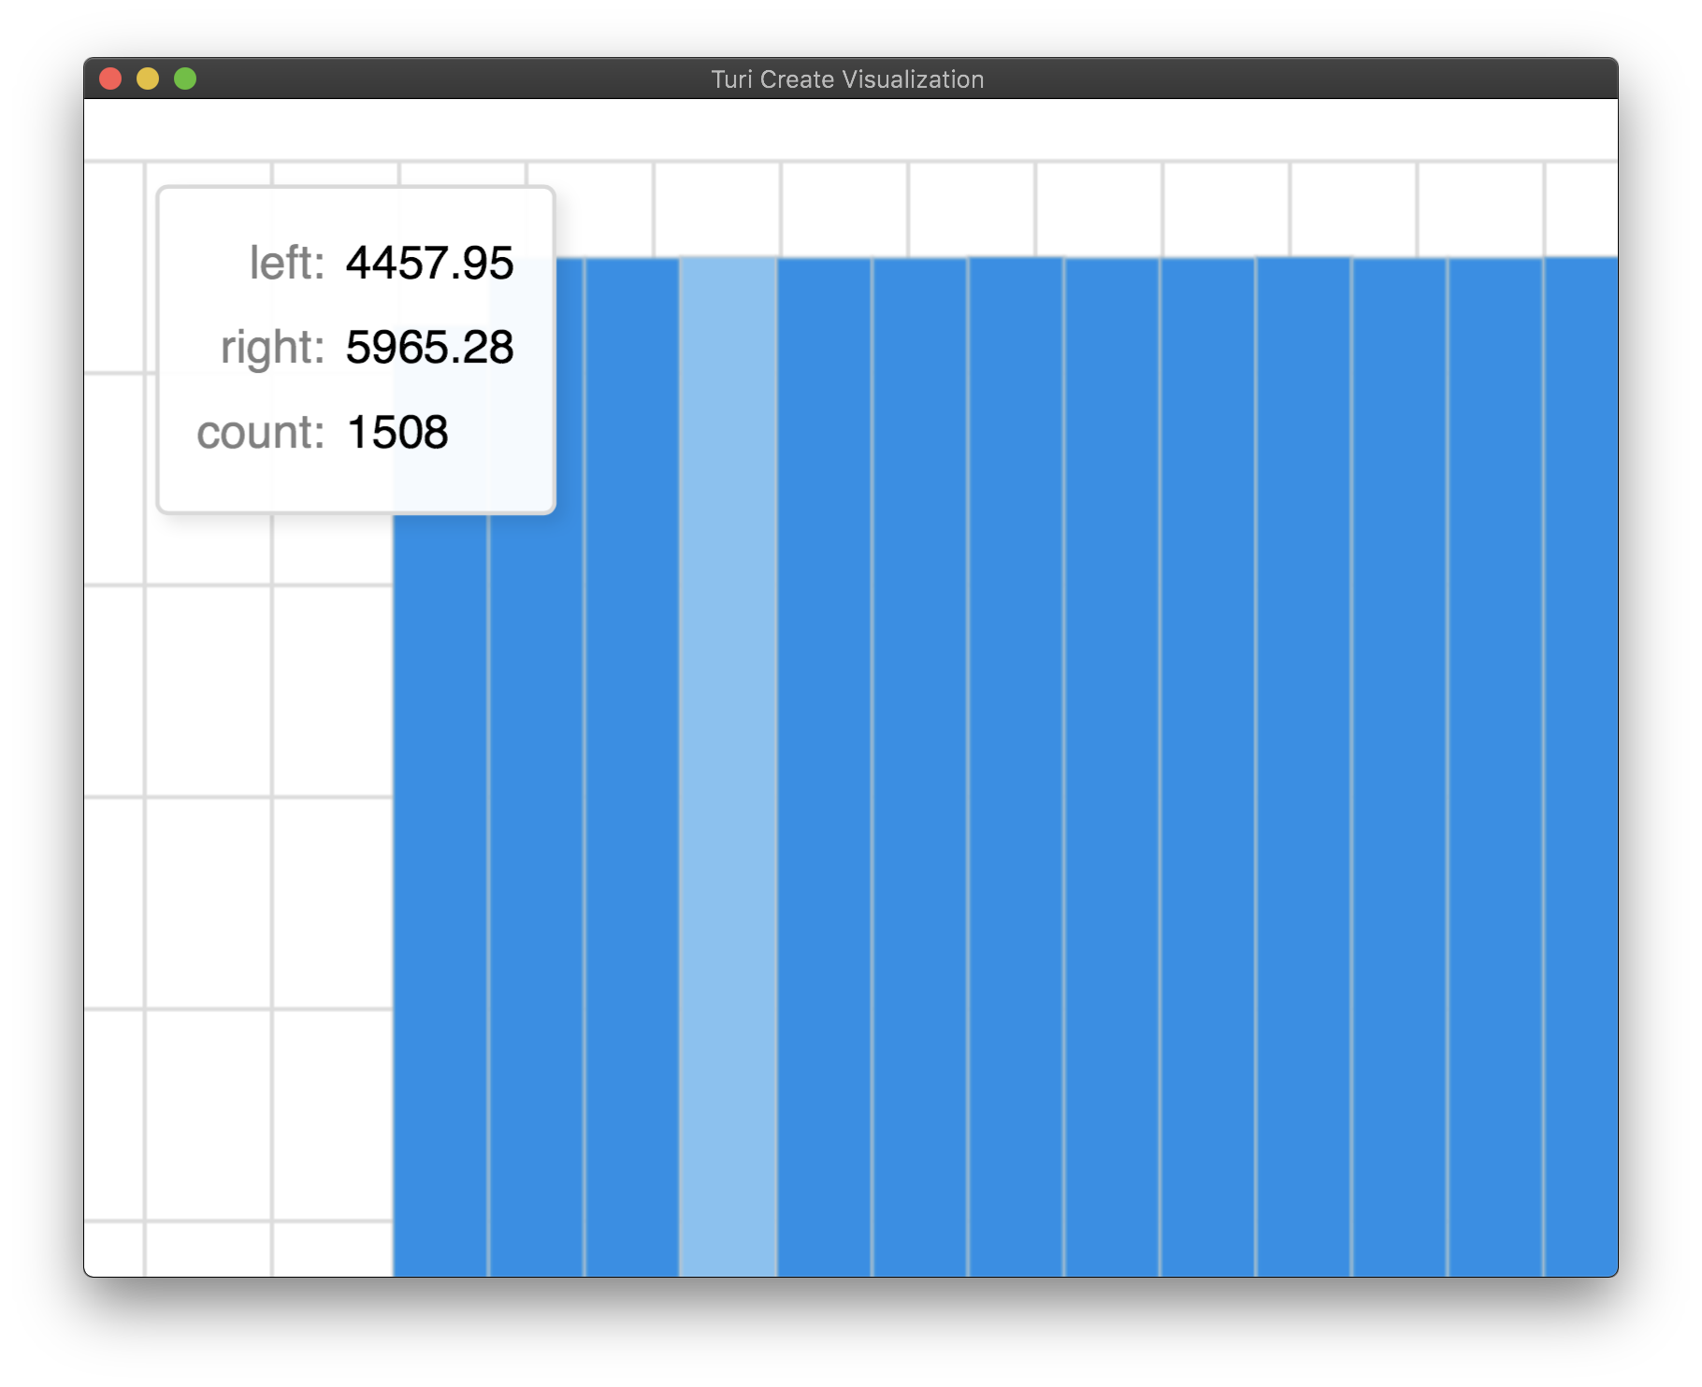This screenshot has height=1387, width=1702.
Task: Click the Turi Create Visualization title text
Action: click(846, 79)
